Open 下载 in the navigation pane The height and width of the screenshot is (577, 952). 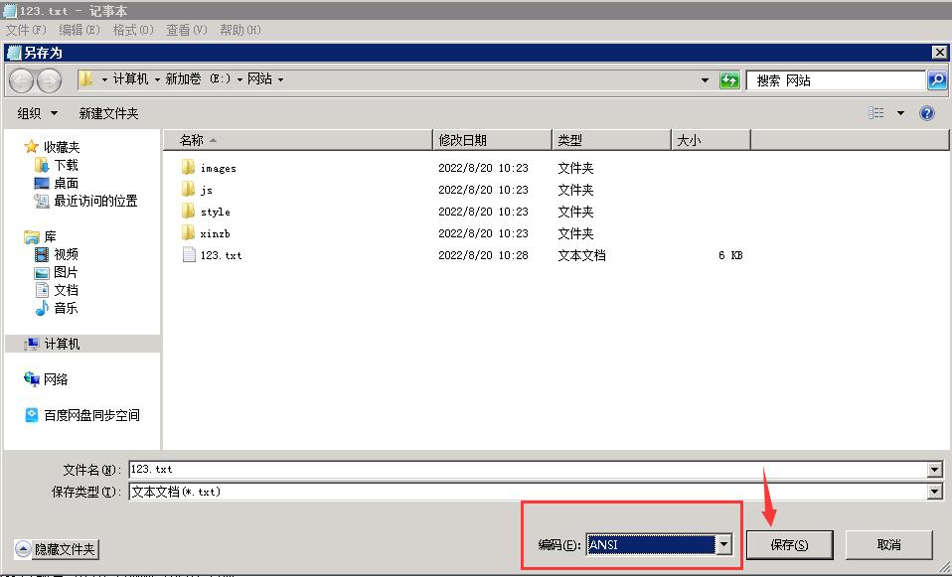(x=57, y=165)
